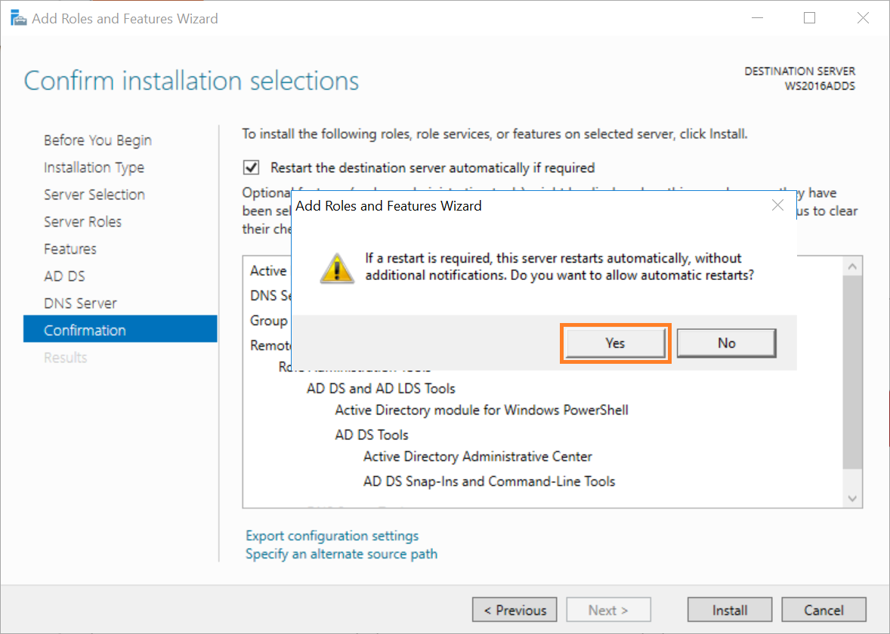Screen dimensions: 890x634
Task: Open Specify an alternate source path link
Action: pos(341,553)
